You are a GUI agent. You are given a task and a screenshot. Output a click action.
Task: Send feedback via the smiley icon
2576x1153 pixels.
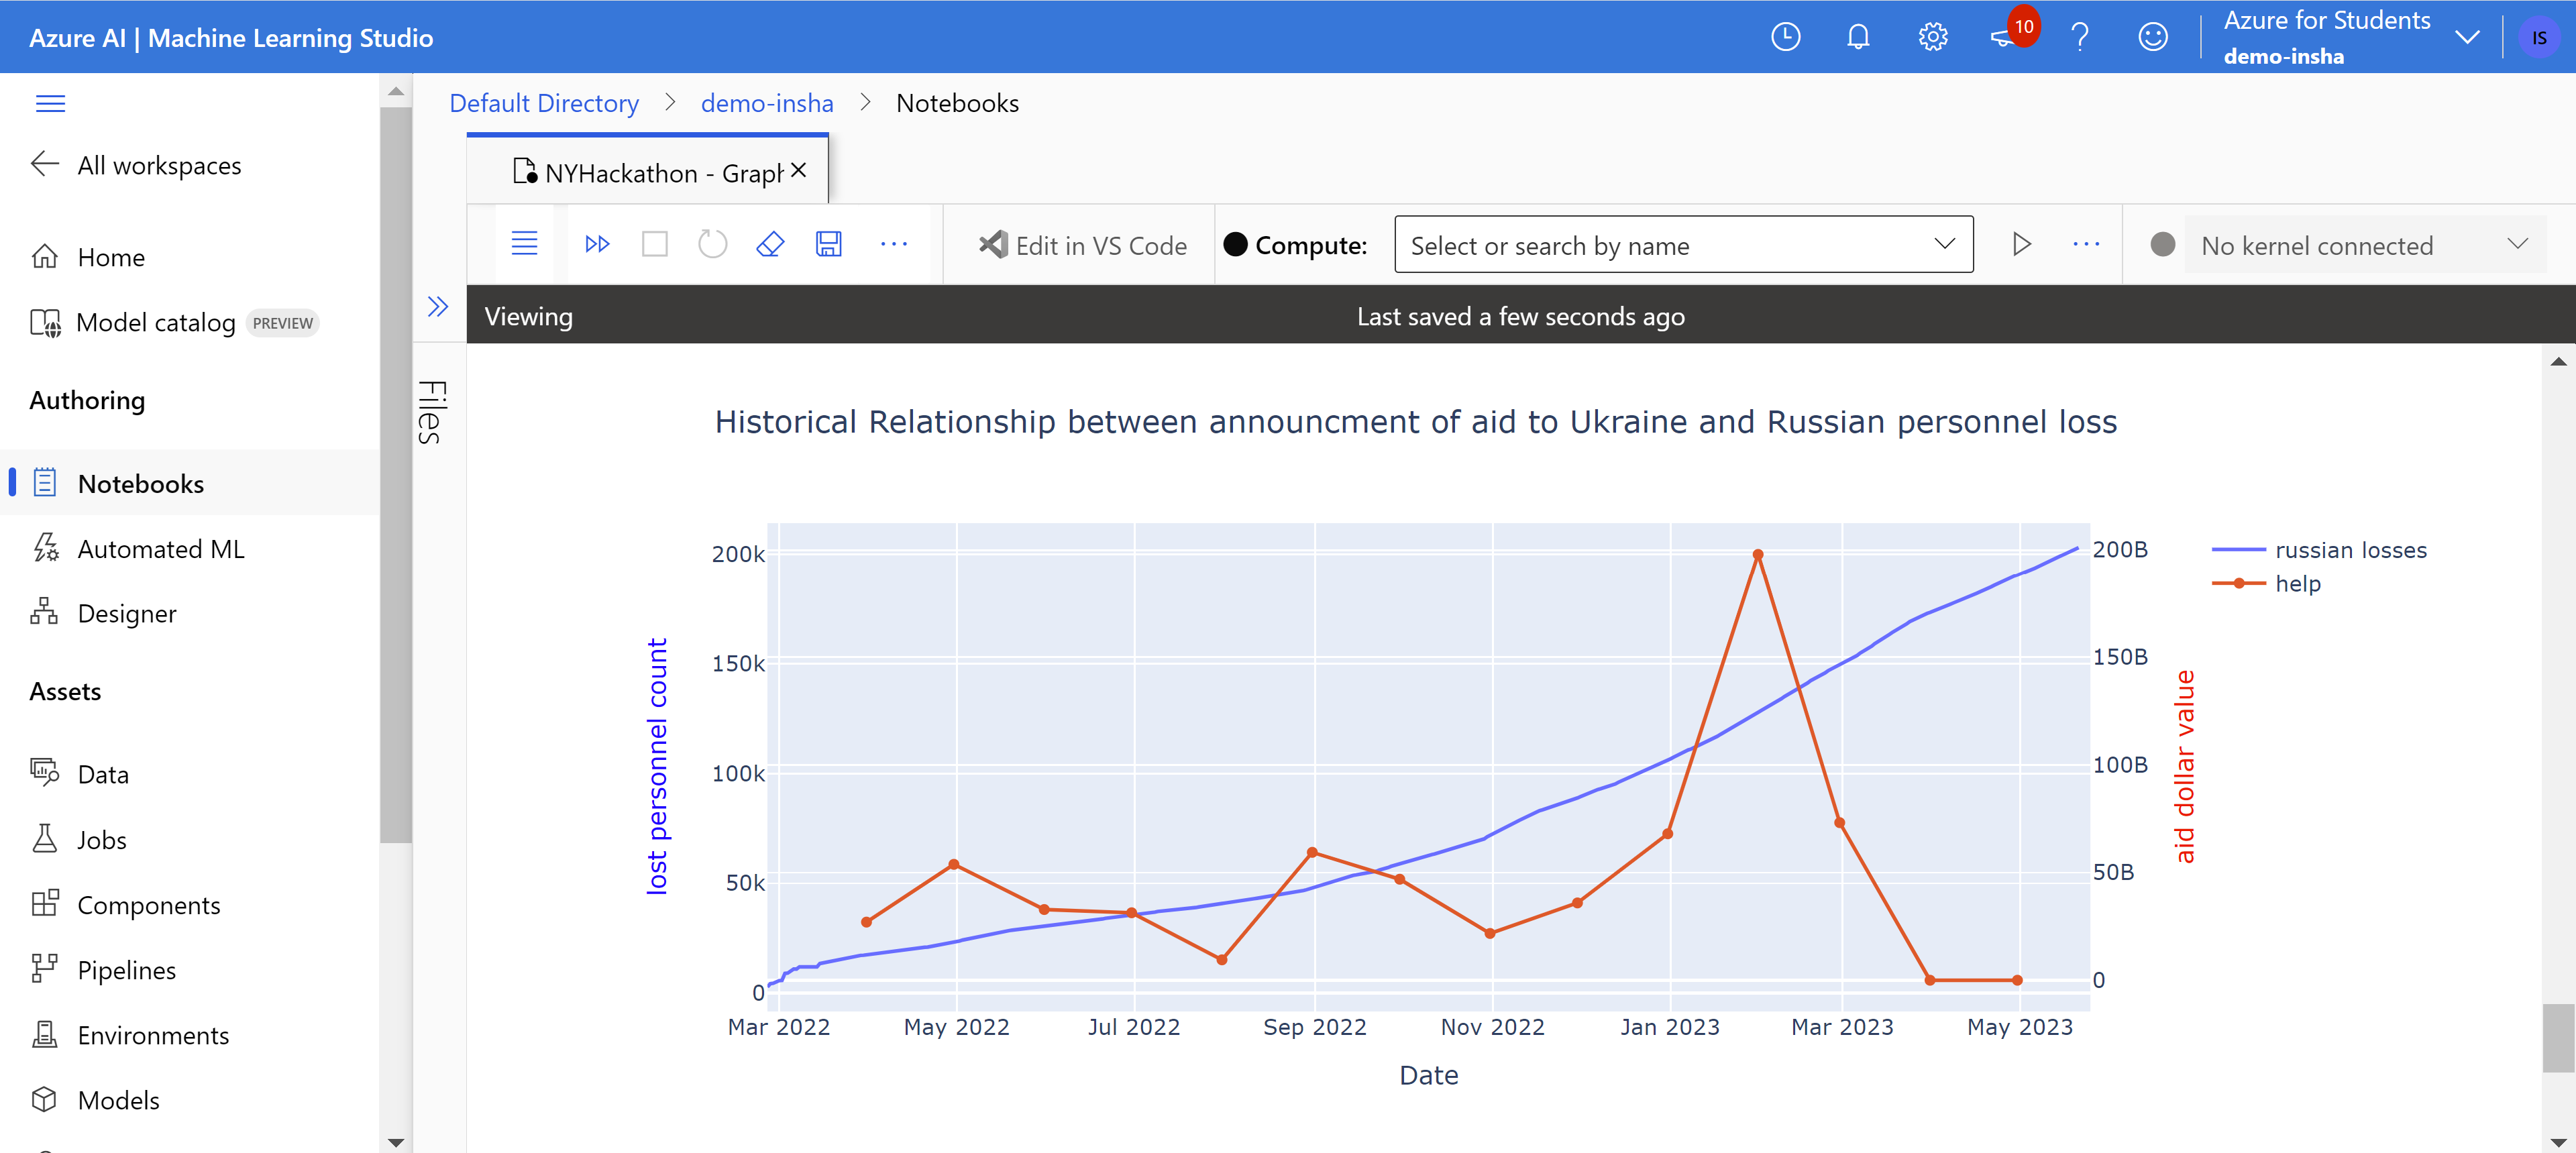pos(2153,36)
